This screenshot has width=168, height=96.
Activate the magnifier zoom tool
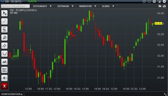[4, 38]
